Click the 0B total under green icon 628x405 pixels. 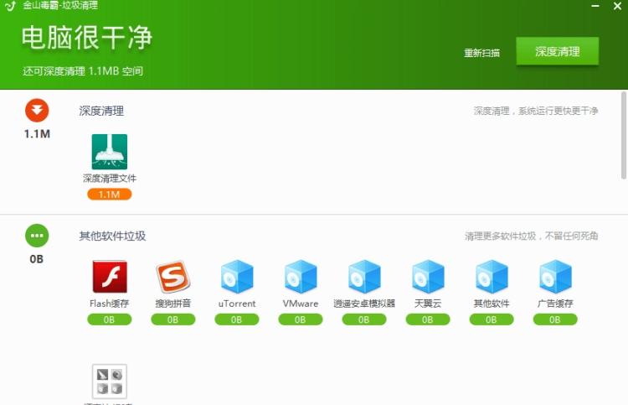tap(37, 258)
